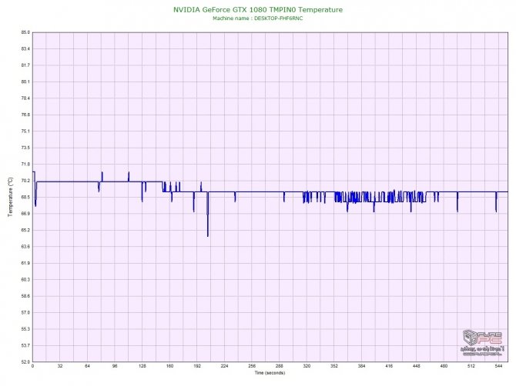The height and width of the screenshot is (386, 516).
Task: Click the 384 time axis tick label
Action: coord(362,366)
